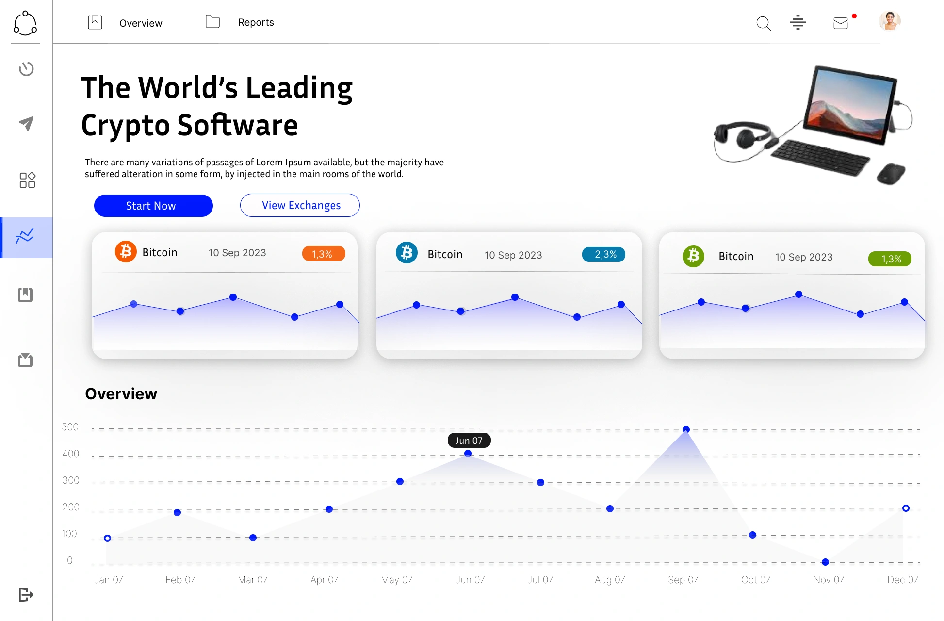Screen dimensions: 944x621
Task: Click the Jun 07 tooltip label on chart
Action: 469,441
